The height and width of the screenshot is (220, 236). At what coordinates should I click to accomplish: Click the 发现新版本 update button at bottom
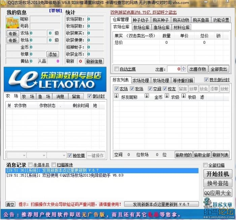click(x=161, y=204)
